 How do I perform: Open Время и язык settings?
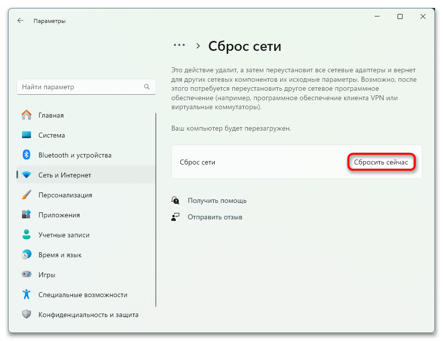(x=86, y=255)
